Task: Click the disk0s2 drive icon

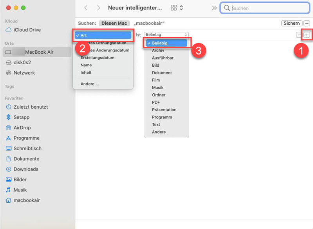Action: tap(9, 63)
